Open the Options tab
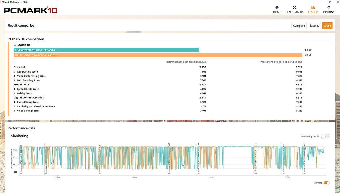This screenshot has height=194, width=340. [x=329, y=10]
